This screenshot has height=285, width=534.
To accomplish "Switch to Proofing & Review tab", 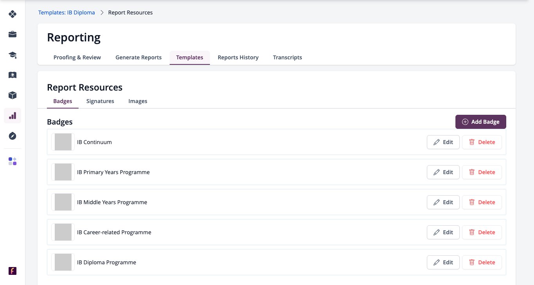I will [x=77, y=57].
